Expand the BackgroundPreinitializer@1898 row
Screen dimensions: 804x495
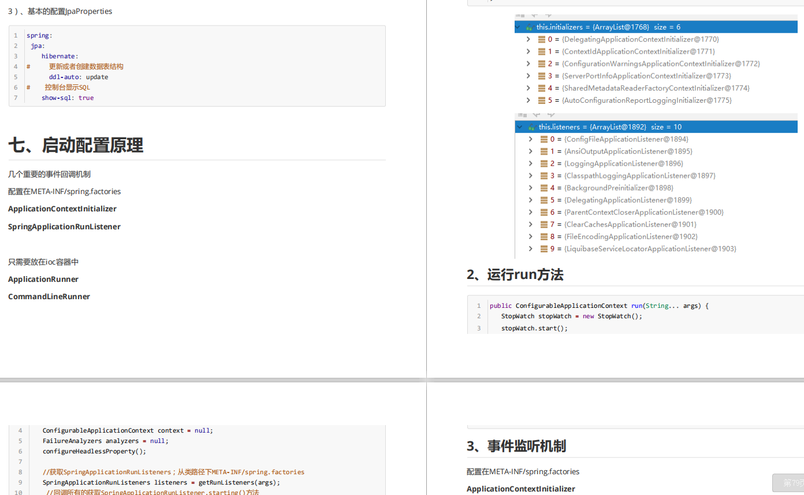[531, 188]
